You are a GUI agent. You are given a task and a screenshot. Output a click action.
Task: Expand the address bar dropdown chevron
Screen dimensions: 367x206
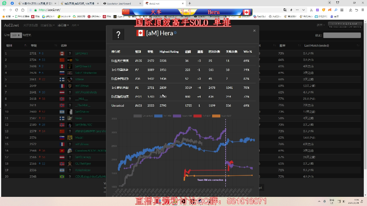click(304, 10)
